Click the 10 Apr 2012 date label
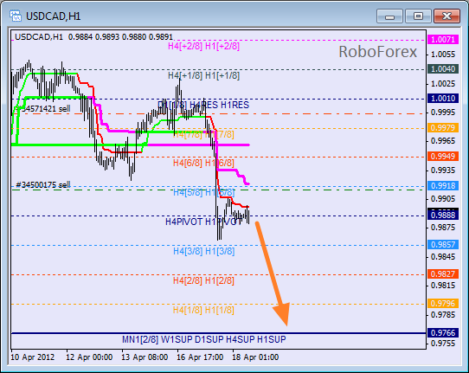469x373 pixels. pyautogui.click(x=33, y=357)
